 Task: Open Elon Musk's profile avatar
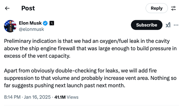point(10,26)
